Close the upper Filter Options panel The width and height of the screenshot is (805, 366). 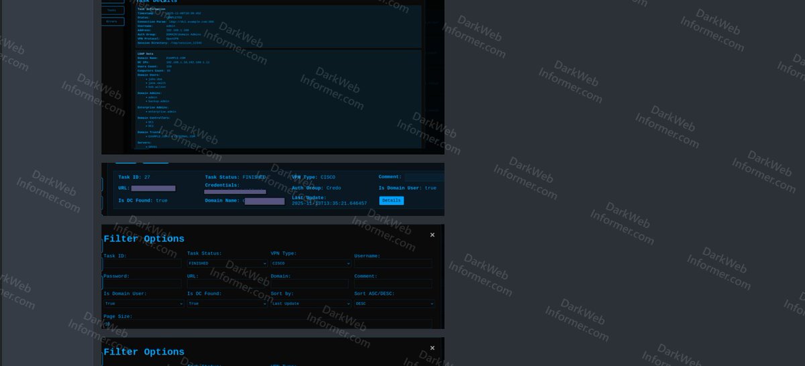point(432,235)
